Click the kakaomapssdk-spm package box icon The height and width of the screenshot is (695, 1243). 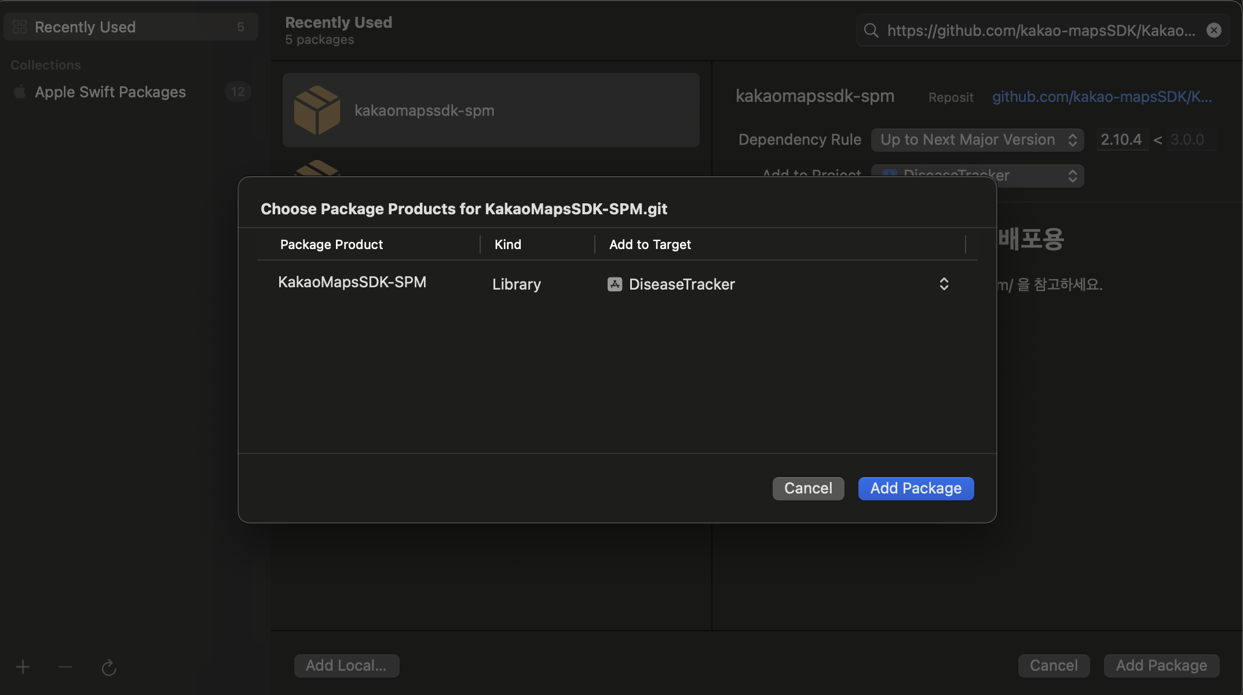click(x=317, y=110)
